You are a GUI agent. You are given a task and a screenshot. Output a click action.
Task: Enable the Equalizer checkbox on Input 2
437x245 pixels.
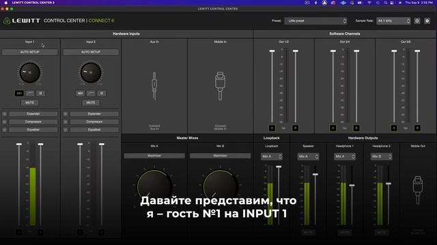pos(66,130)
